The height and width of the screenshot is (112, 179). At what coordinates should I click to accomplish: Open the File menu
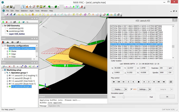(x=7, y=11)
